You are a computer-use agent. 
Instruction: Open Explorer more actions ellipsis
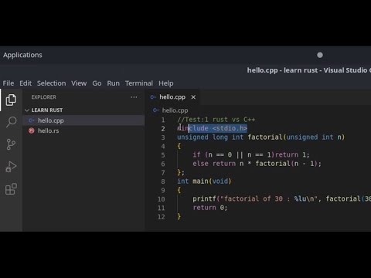click(134, 97)
